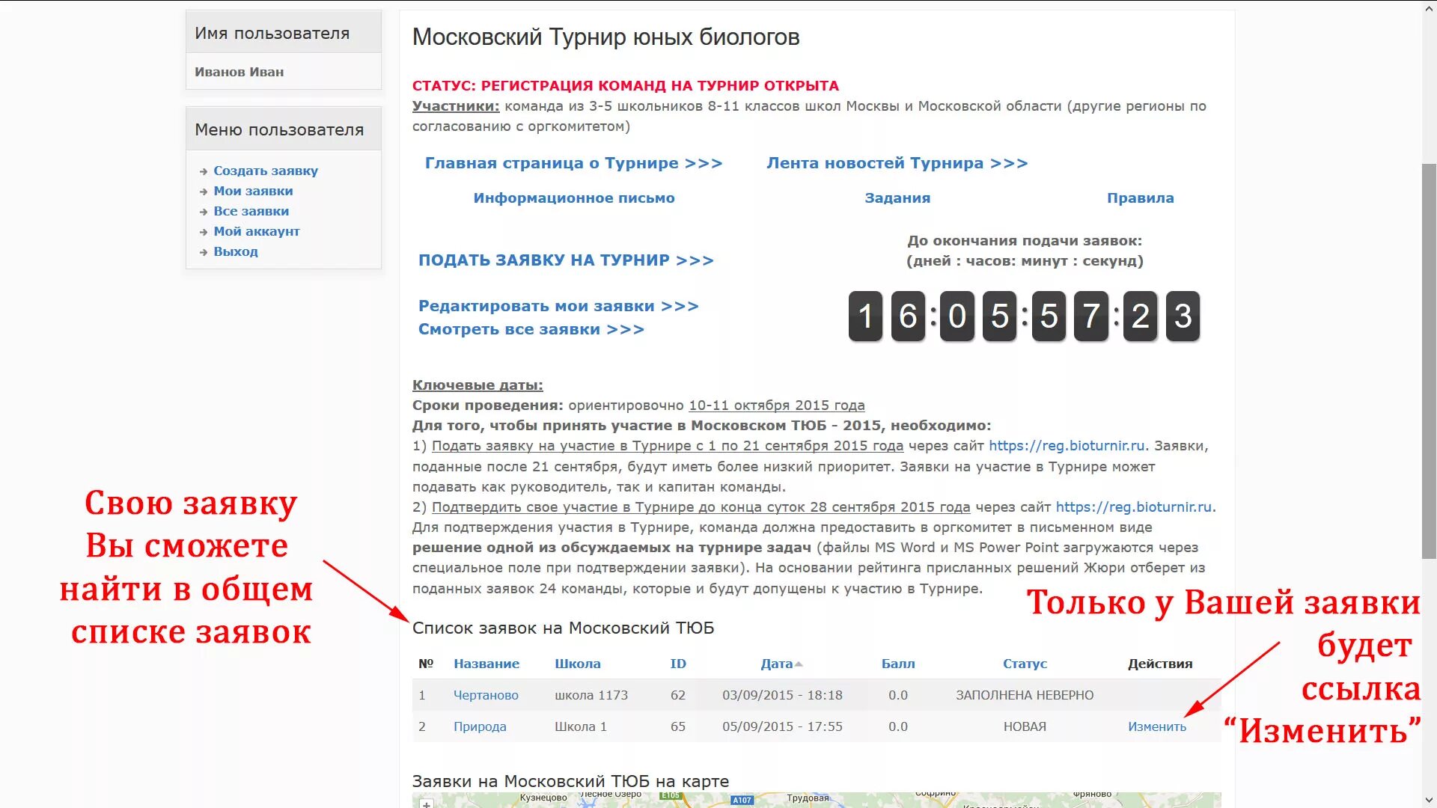Click the Ключевые даты heading
1437x808 pixels.
tap(478, 385)
